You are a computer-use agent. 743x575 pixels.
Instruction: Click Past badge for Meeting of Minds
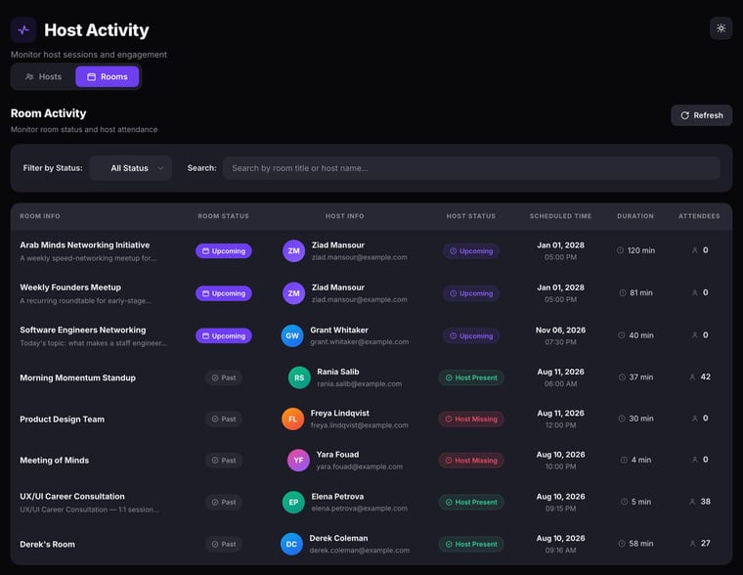click(x=224, y=461)
